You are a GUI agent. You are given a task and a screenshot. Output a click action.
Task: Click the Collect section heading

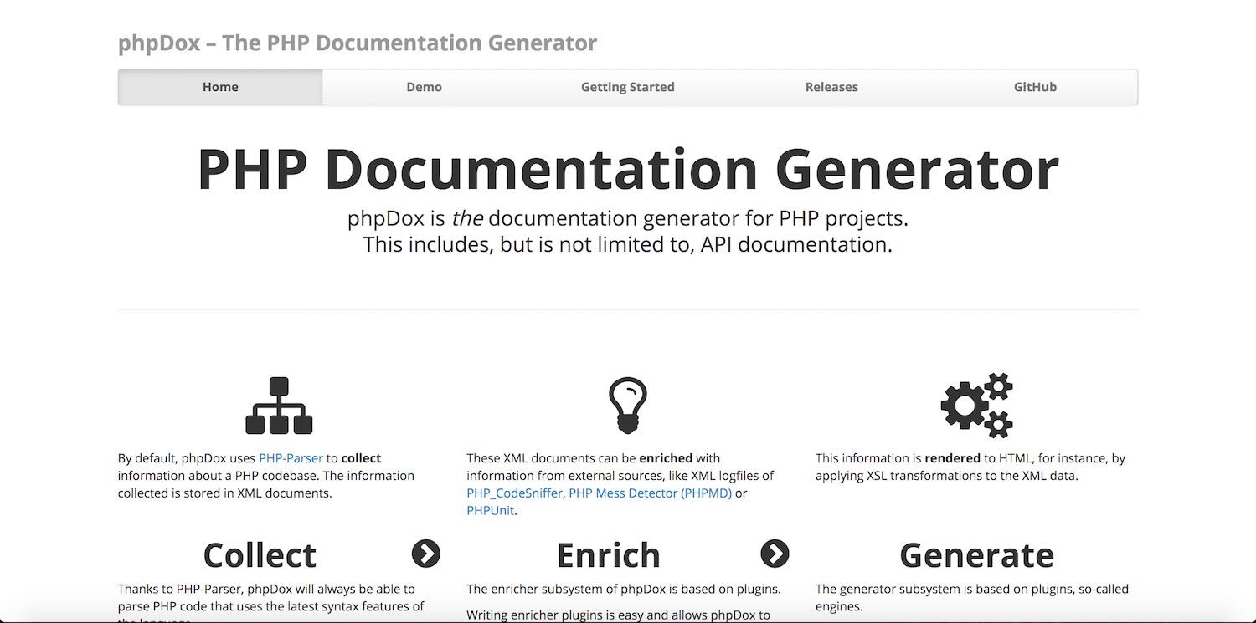click(x=260, y=554)
